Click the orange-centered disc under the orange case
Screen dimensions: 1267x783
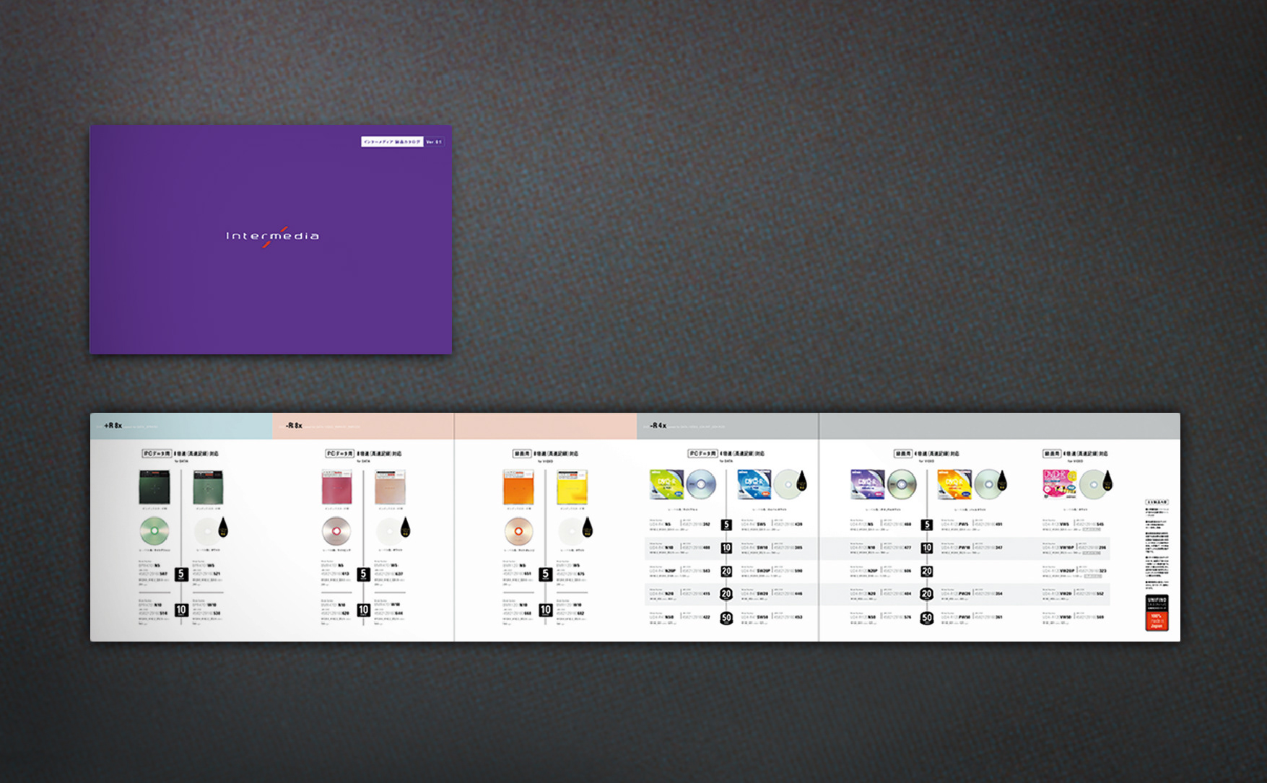[x=518, y=533]
